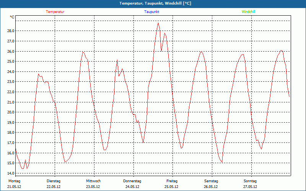
Task: Select the 27,0 y-axis value
Action: coord(11,41)
